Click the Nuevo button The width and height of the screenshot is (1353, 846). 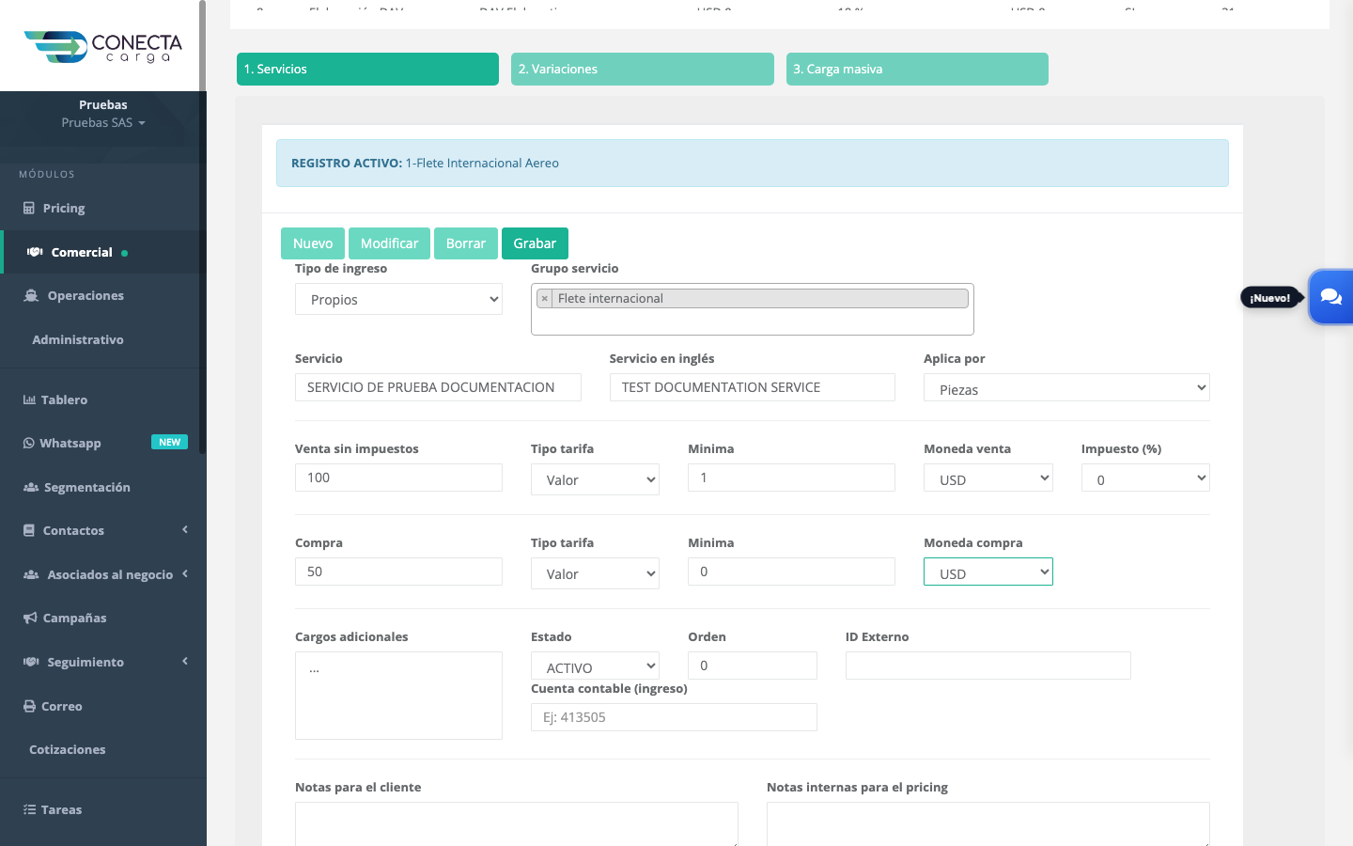(313, 243)
